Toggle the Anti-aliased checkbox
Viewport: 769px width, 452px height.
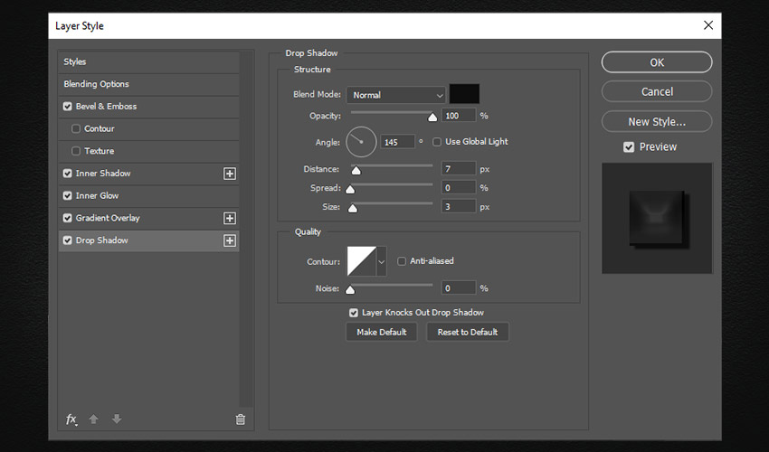[402, 261]
